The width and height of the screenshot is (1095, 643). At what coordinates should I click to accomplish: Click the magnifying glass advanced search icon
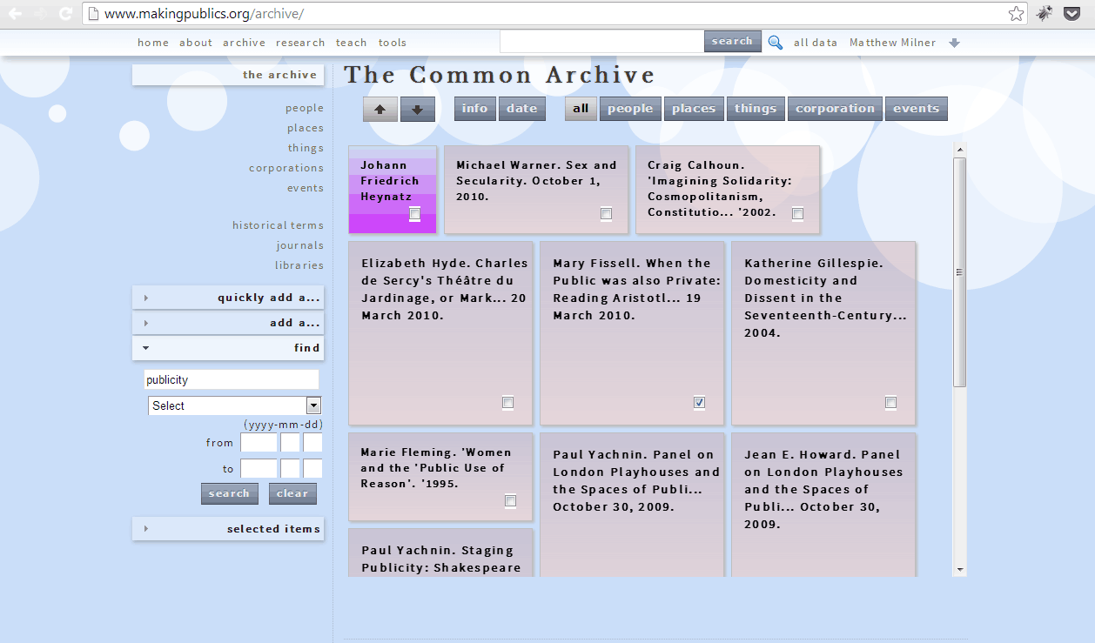tap(776, 42)
